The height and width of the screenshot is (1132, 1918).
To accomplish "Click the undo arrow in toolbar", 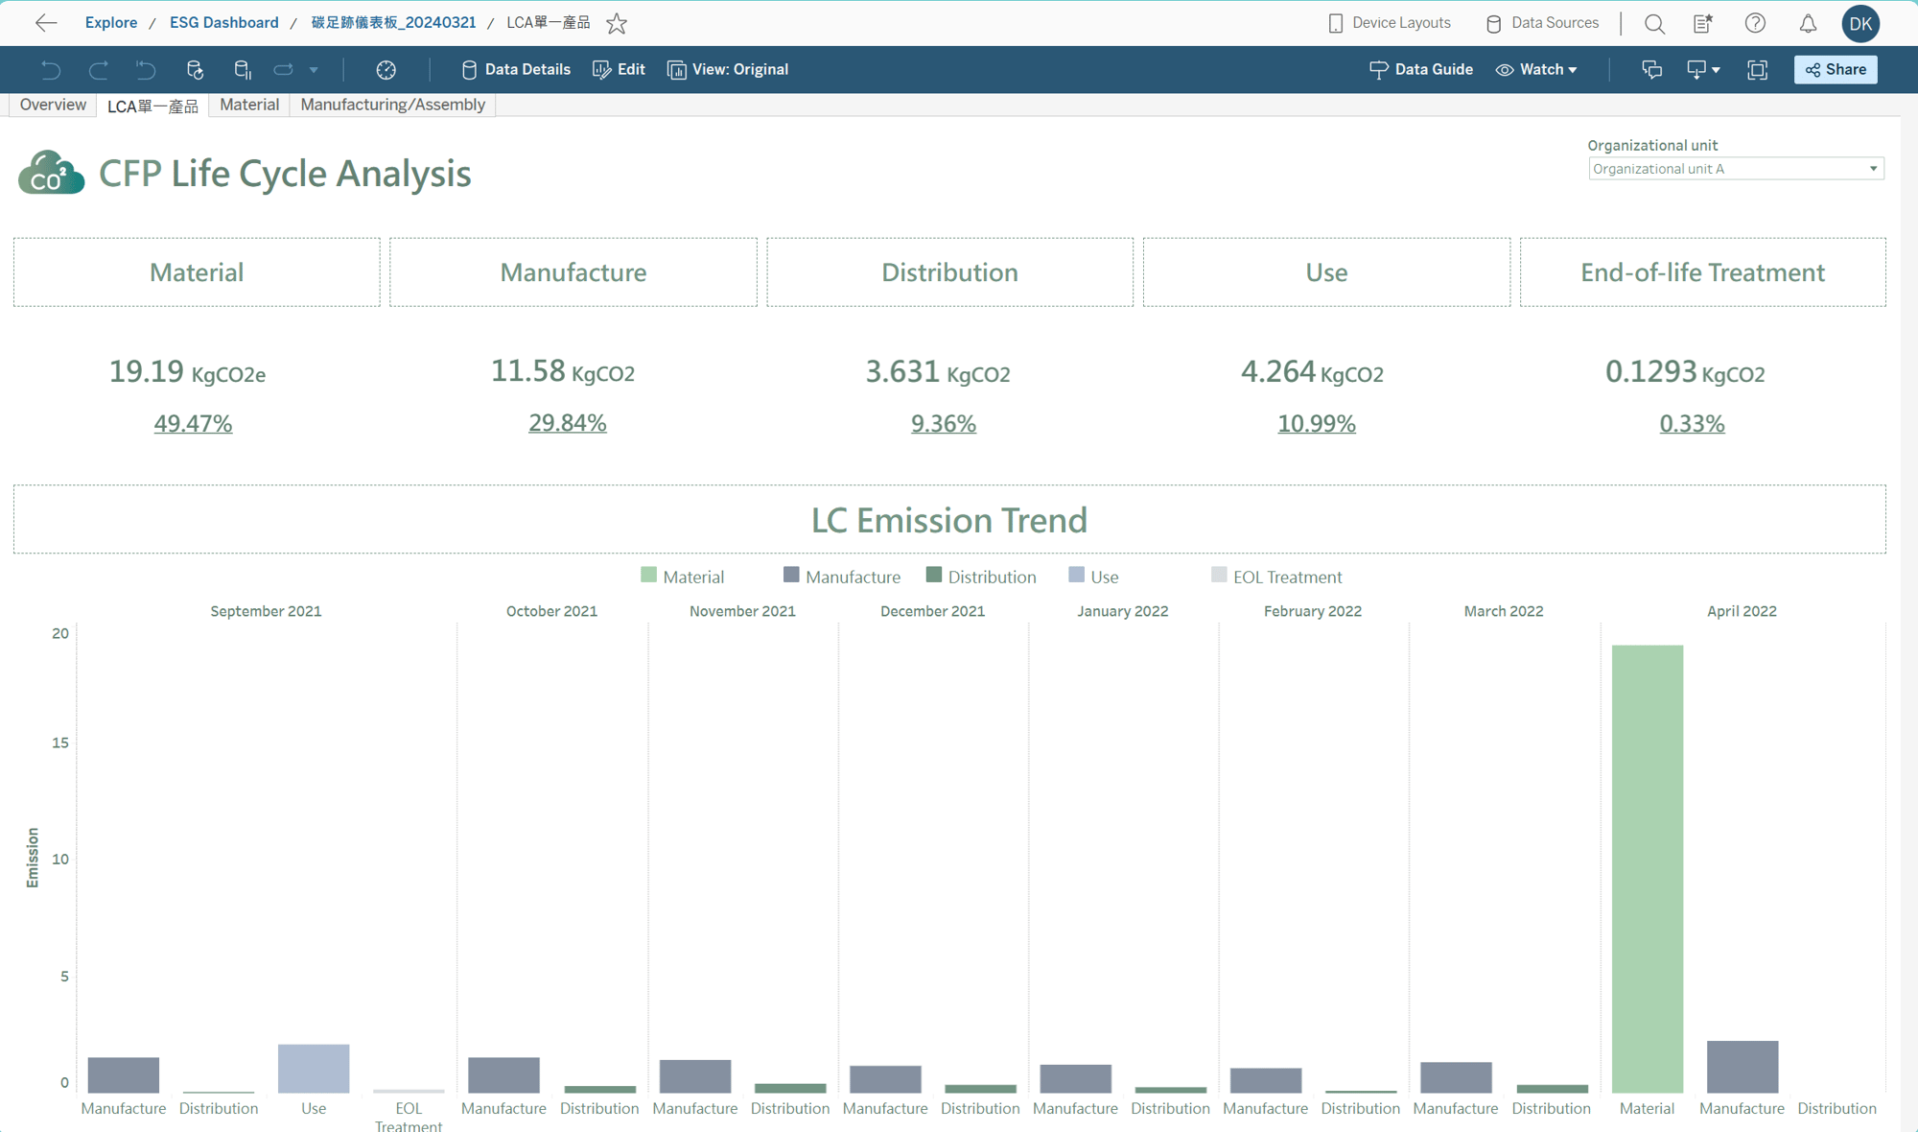I will 51,69.
